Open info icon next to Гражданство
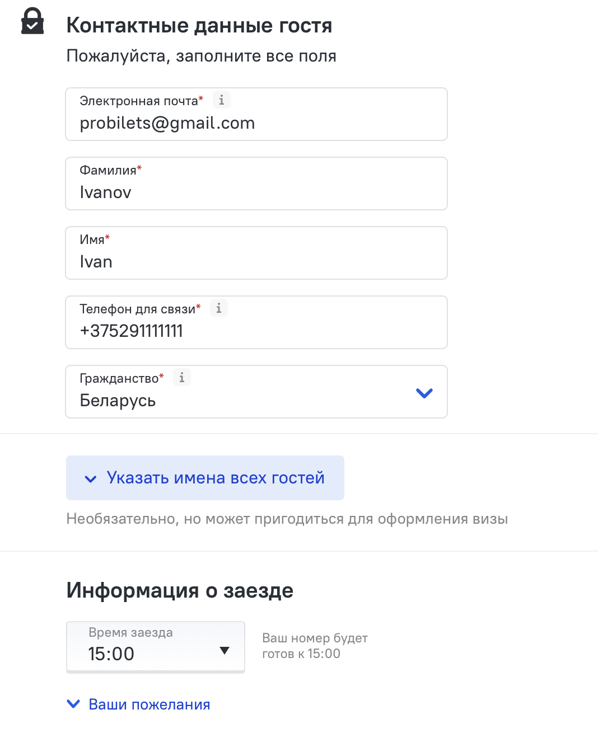The width and height of the screenshot is (598, 733). click(182, 378)
